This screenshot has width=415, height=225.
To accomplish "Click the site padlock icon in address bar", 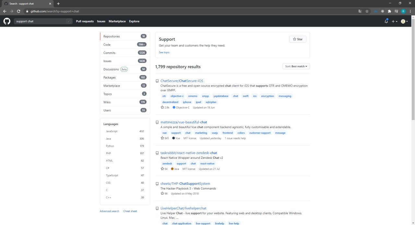I will coord(28,11).
